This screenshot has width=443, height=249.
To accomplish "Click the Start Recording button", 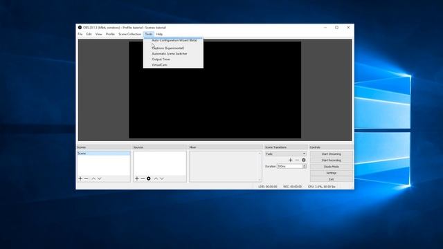I will 332,160.
